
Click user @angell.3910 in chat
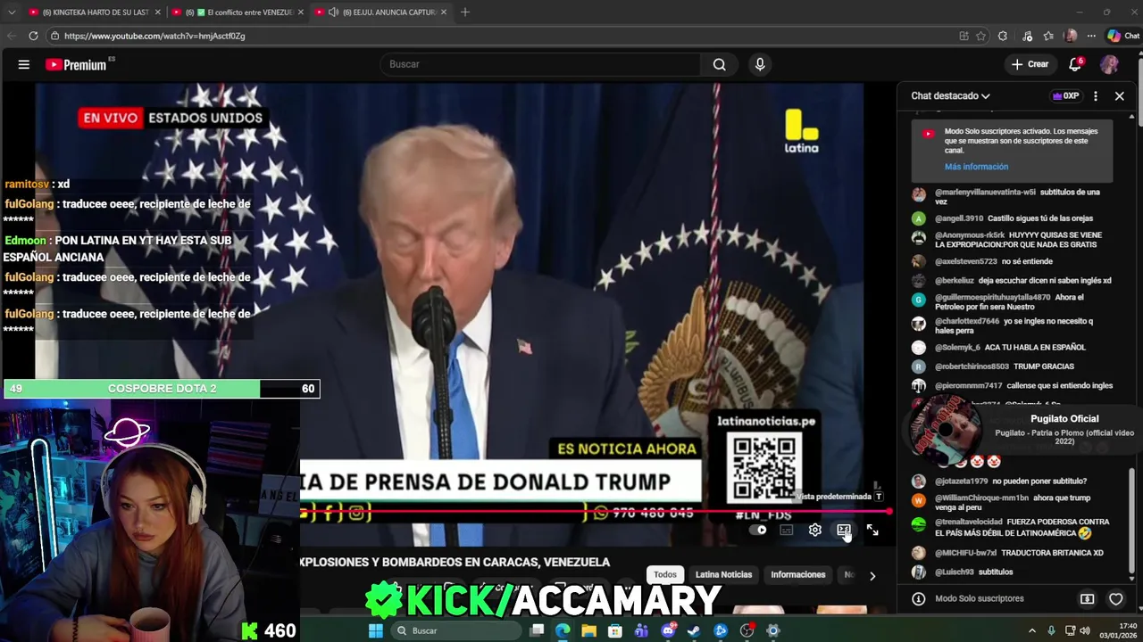[x=959, y=218]
